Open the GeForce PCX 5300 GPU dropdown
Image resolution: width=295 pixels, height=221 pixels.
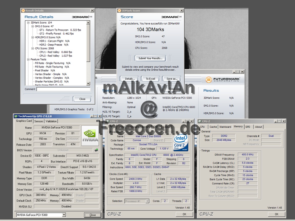(64, 215)
